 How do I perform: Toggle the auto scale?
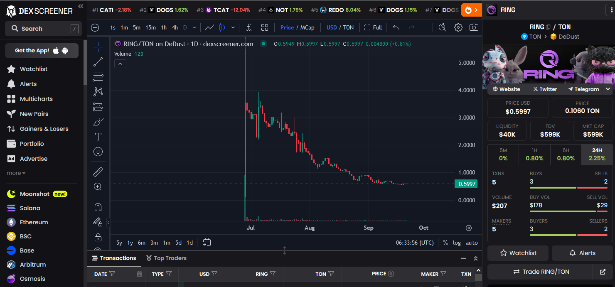pos(472,243)
